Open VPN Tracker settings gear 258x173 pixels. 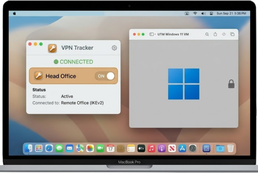(114, 48)
